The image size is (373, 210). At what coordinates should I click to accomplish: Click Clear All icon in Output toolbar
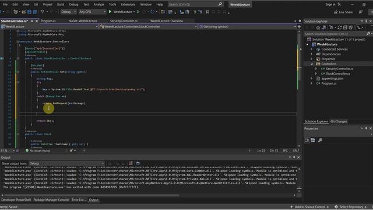131,163
